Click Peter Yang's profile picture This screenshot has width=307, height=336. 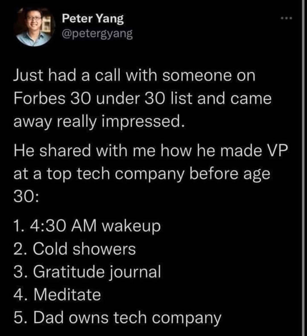35,27
